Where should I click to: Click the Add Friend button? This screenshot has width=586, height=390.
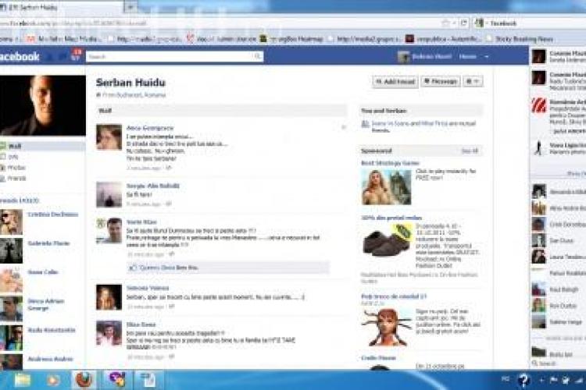click(395, 81)
